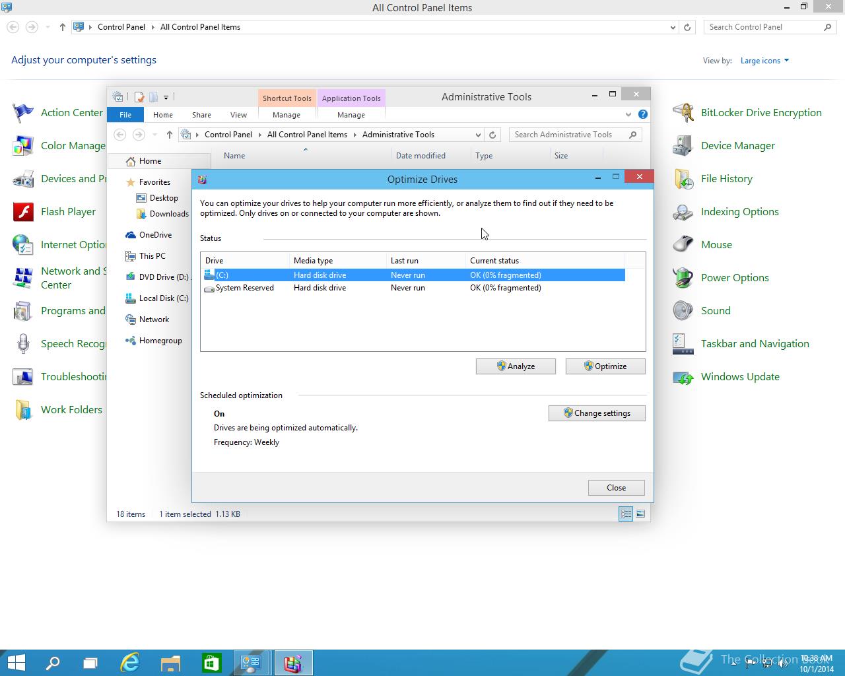This screenshot has height=676, width=845.
Task: Open Network and Sharing Center icon
Action: (23, 278)
